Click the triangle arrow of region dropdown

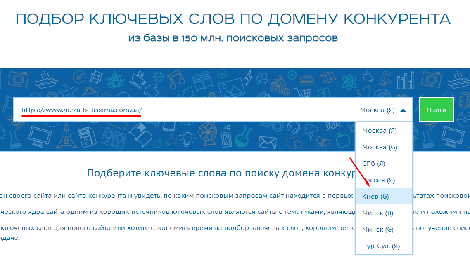coord(403,110)
